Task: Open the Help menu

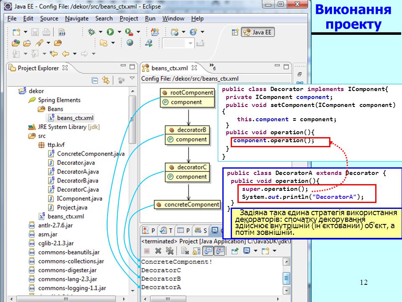Action: pyautogui.click(x=197, y=18)
